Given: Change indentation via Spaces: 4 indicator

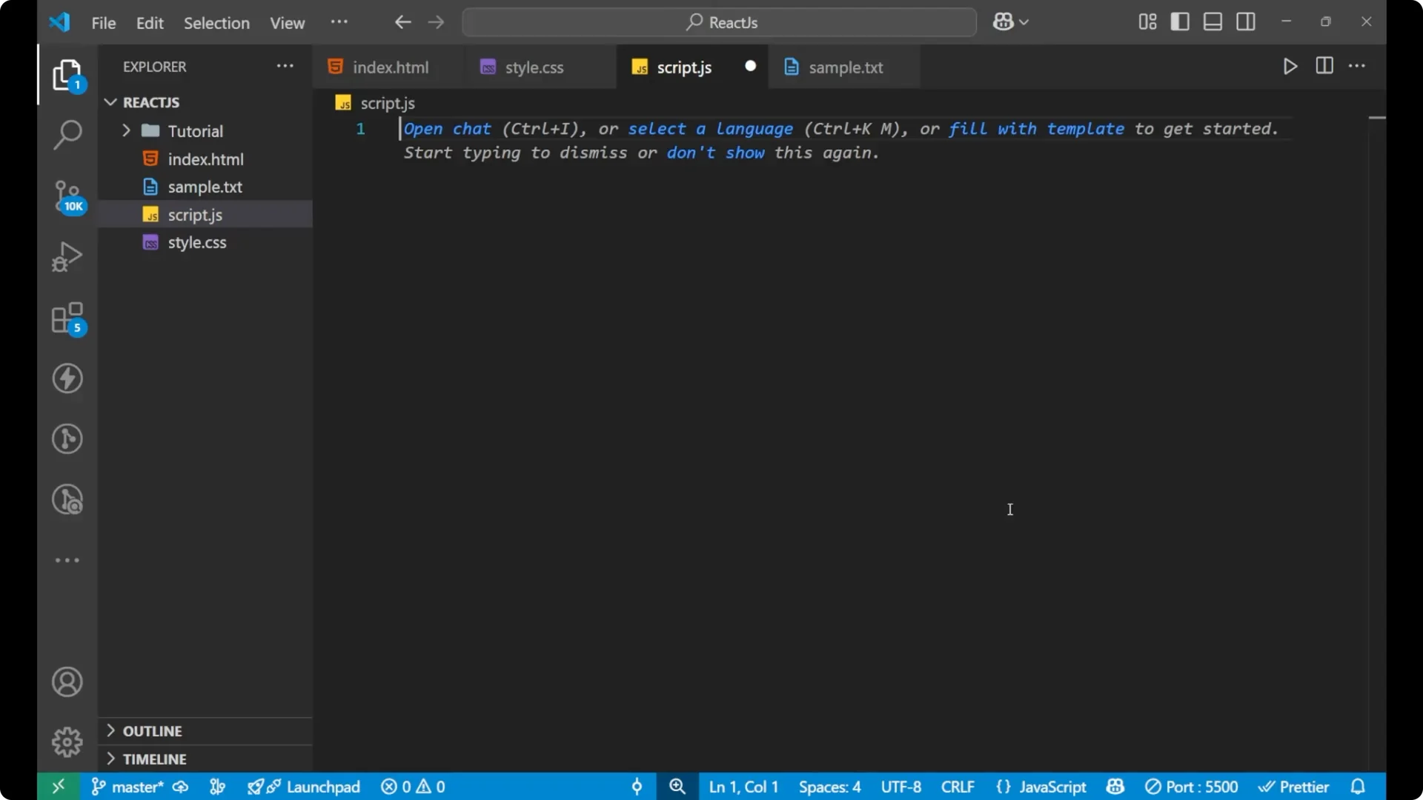Looking at the screenshot, I should (x=829, y=787).
